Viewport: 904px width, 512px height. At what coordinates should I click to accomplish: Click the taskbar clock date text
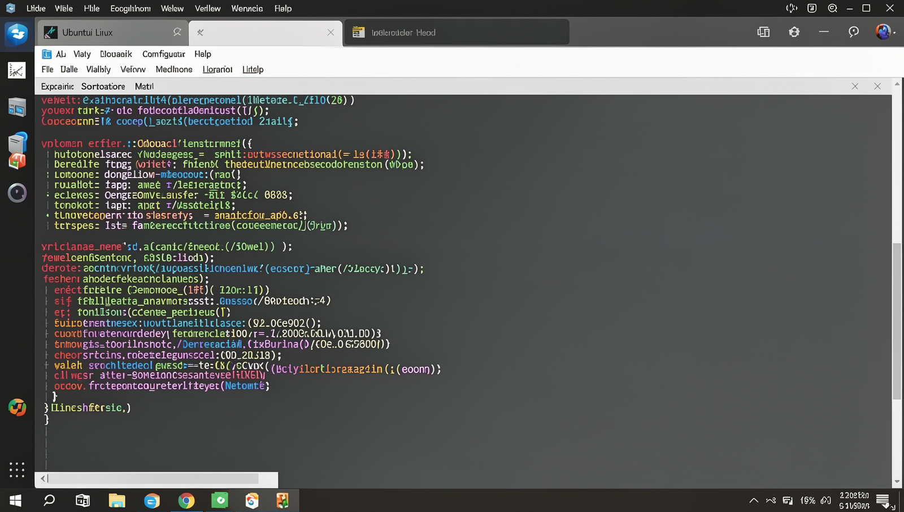(x=854, y=501)
